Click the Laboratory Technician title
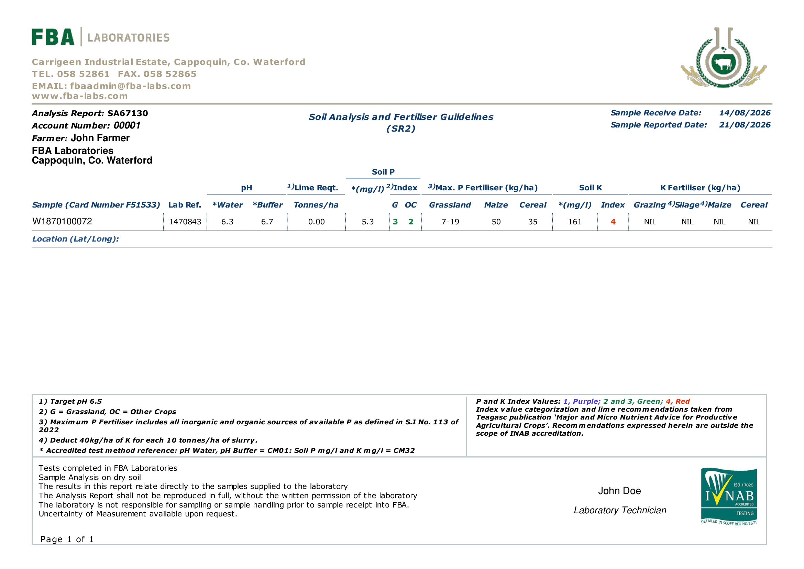 click(x=620, y=511)
